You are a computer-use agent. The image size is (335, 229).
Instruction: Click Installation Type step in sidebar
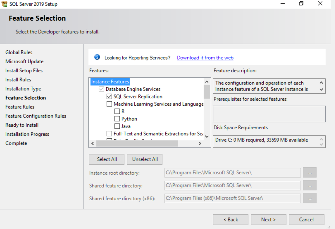(23, 89)
